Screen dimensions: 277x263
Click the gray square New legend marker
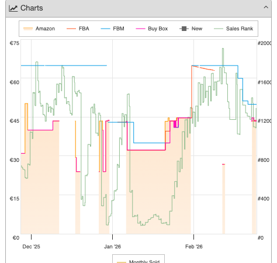click(184, 29)
